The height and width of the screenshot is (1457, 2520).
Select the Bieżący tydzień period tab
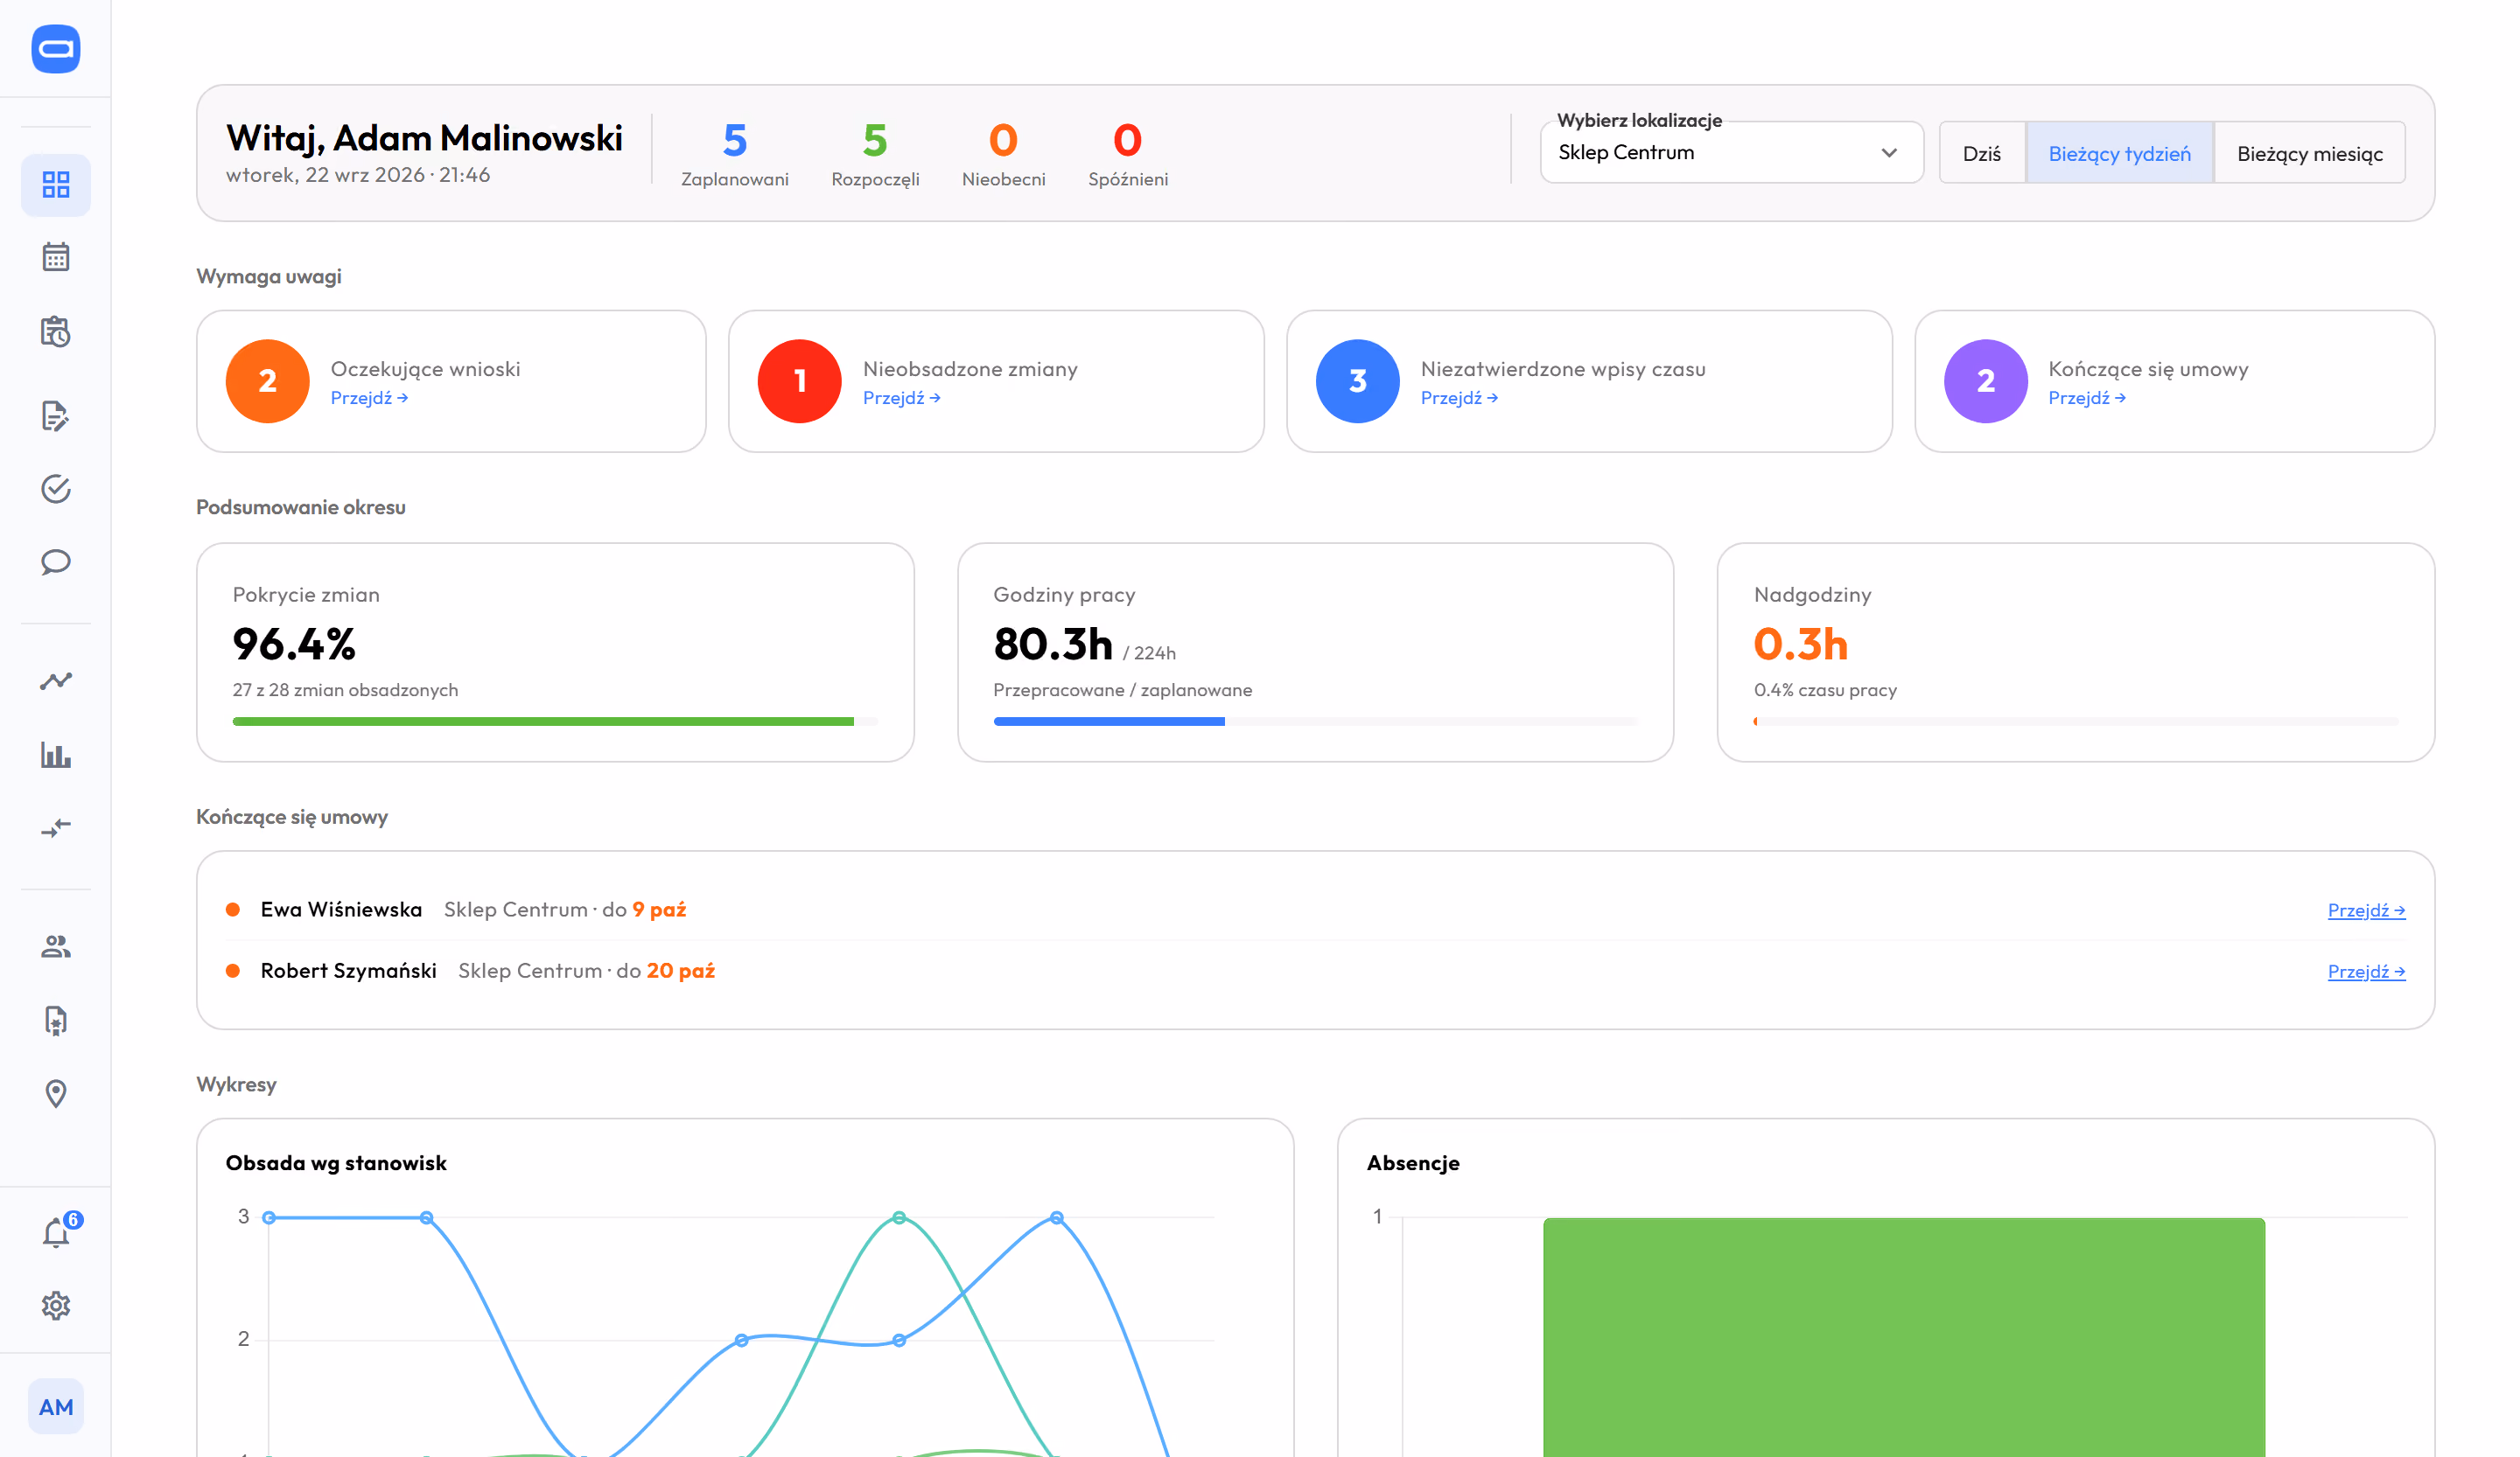coord(2119,153)
